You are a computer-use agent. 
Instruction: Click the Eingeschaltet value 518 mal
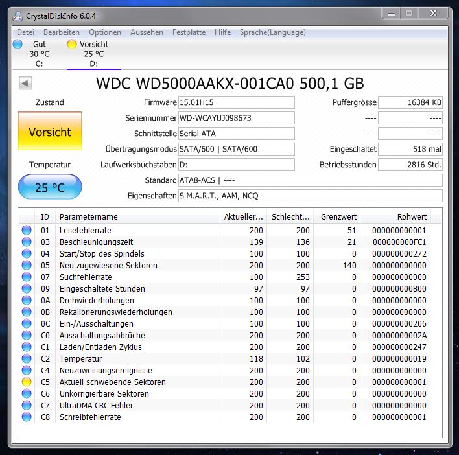pyautogui.click(x=410, y=149)
